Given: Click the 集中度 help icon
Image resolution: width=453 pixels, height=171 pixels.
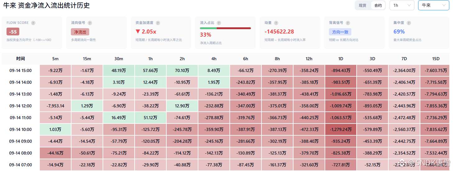Looking at the screenshot, I should pos(409,23).
